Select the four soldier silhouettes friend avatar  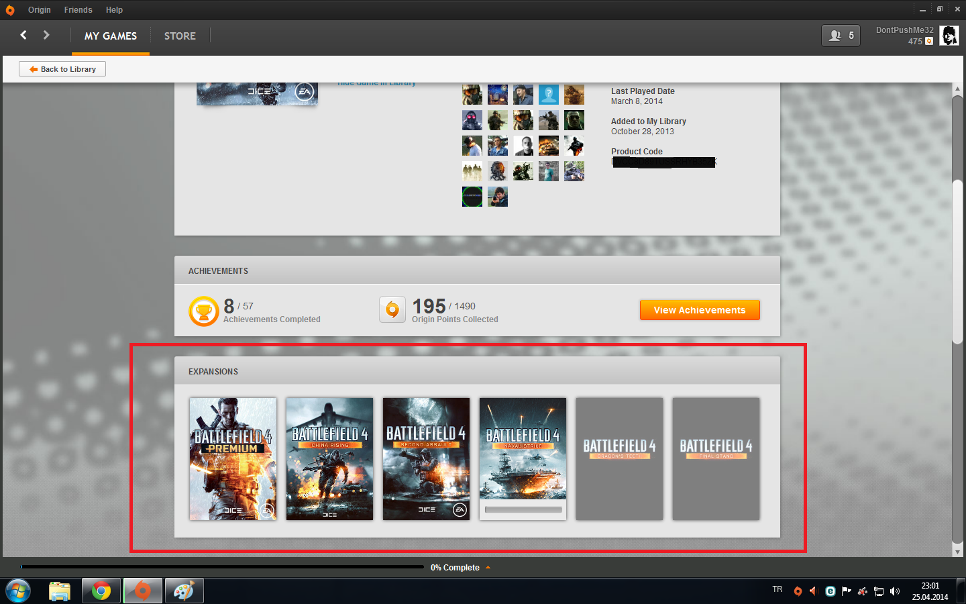472,171
